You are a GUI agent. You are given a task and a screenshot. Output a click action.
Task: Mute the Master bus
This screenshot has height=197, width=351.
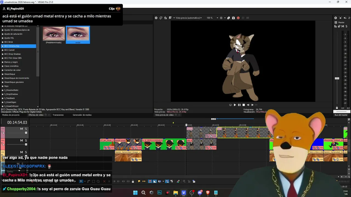point(343,27)
